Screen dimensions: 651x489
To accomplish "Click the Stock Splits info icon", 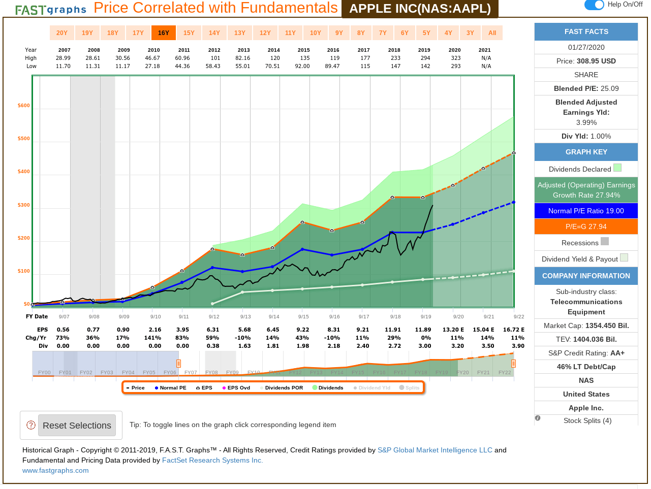I will (x=538, y=418).
